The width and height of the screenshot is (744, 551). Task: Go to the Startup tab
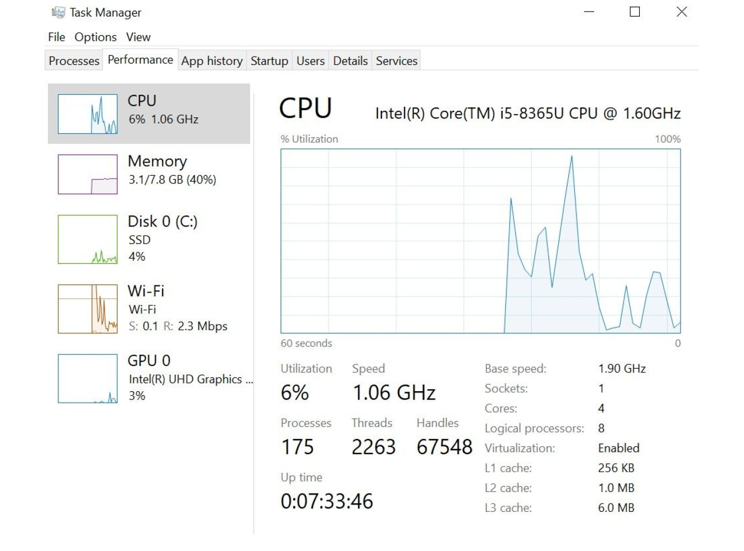click(269, 61)
